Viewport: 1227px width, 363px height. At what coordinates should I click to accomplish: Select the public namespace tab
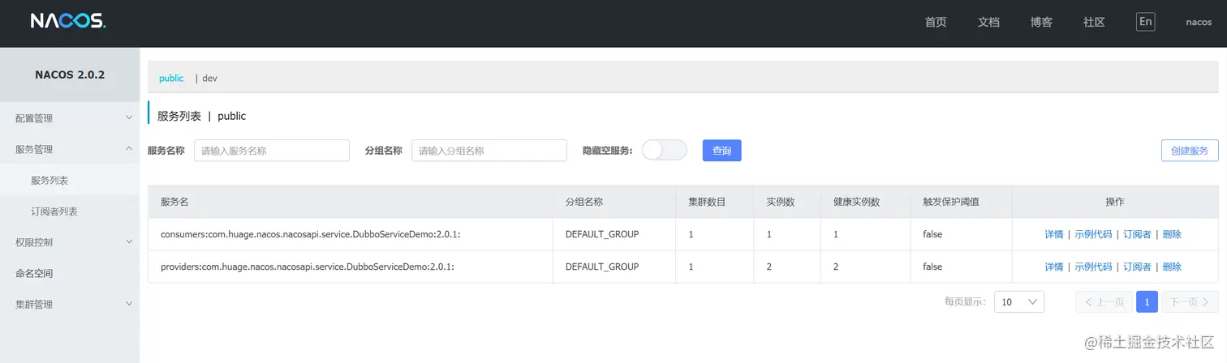point(171,79)
